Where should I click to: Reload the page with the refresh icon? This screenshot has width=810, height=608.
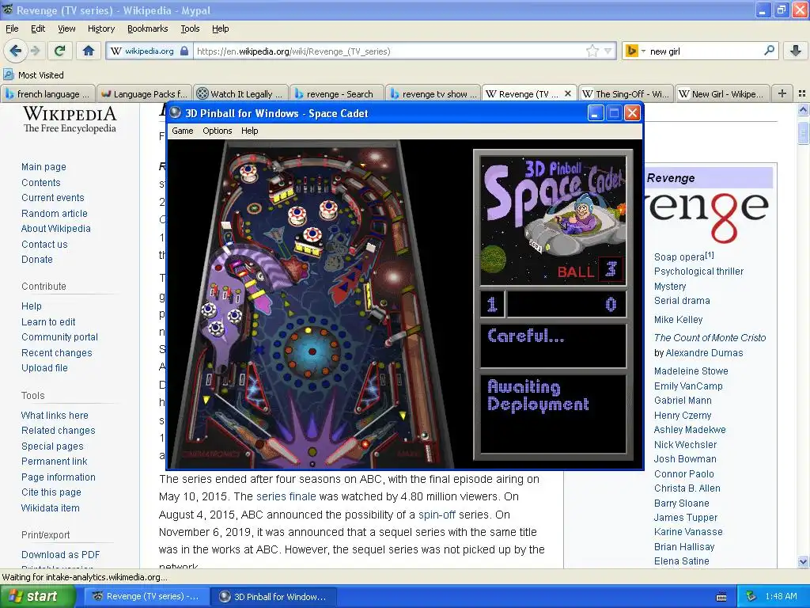click(x=59, y=51)
